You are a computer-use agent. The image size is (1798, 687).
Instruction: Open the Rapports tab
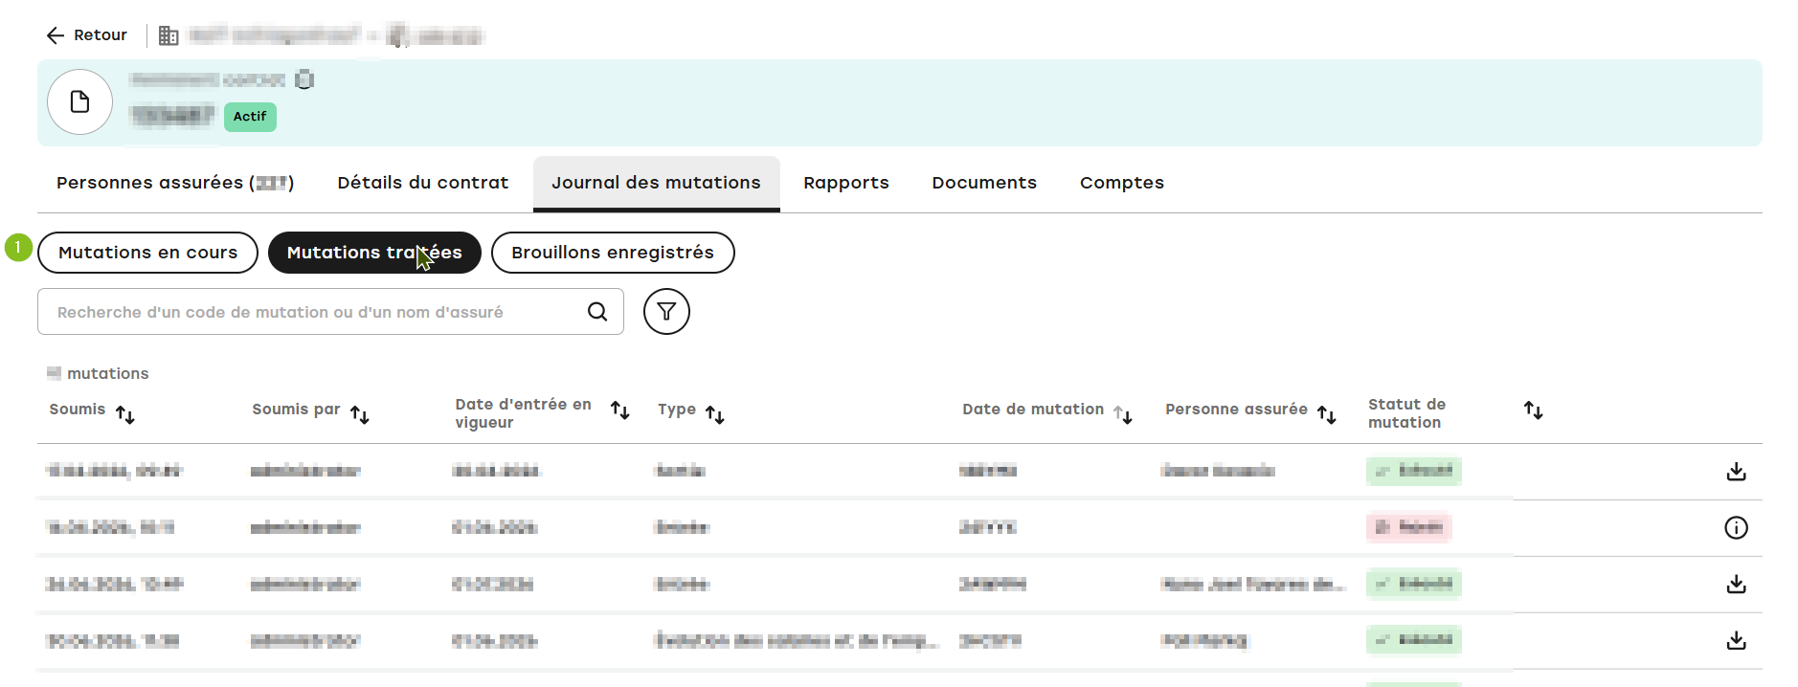pos(846,183)
